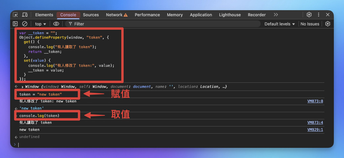This screenshot has height=158, width=344.
Task: Open the Lighthouse tab
Action: tap(230, 15)
